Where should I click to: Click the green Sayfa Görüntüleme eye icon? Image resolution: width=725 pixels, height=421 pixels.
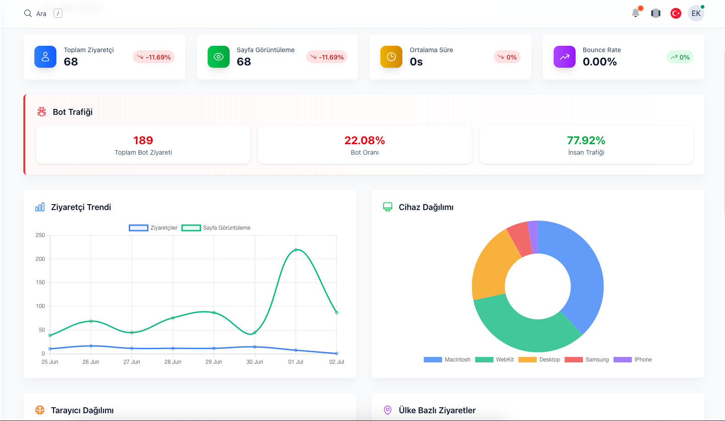click(219, 57)
